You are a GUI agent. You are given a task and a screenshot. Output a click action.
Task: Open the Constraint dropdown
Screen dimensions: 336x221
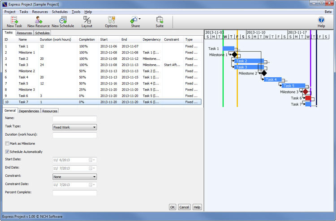pyautogui.click(x=74, y=177)
